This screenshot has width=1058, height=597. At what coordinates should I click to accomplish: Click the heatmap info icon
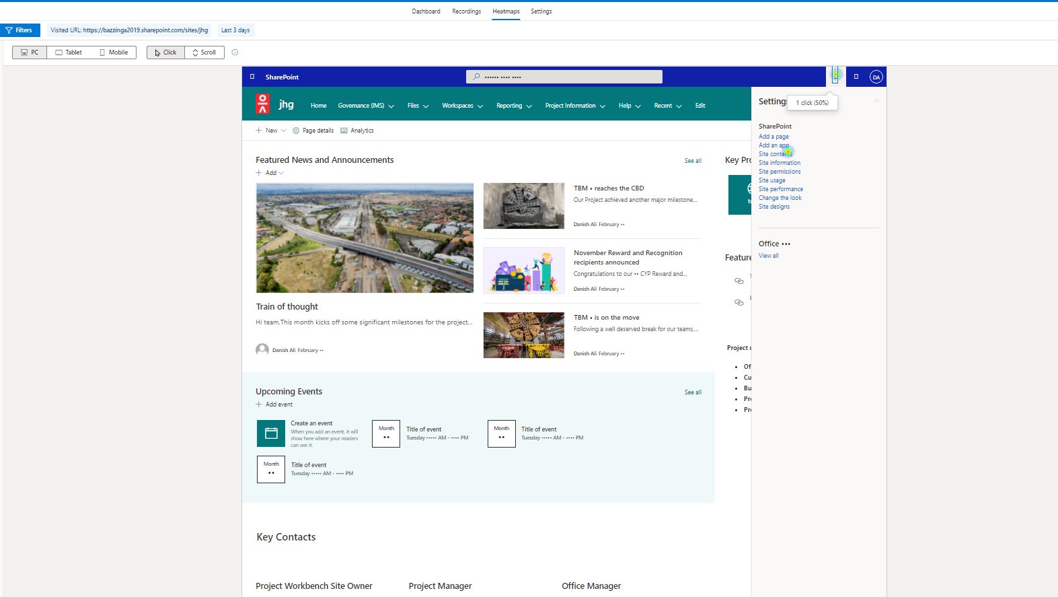[235, 52]
